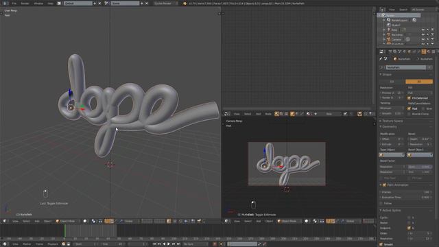The height and width of the screenshot is (247, 439).
Task: Open the Object Mode dropdown in left viewport
Action: [67, 221]
